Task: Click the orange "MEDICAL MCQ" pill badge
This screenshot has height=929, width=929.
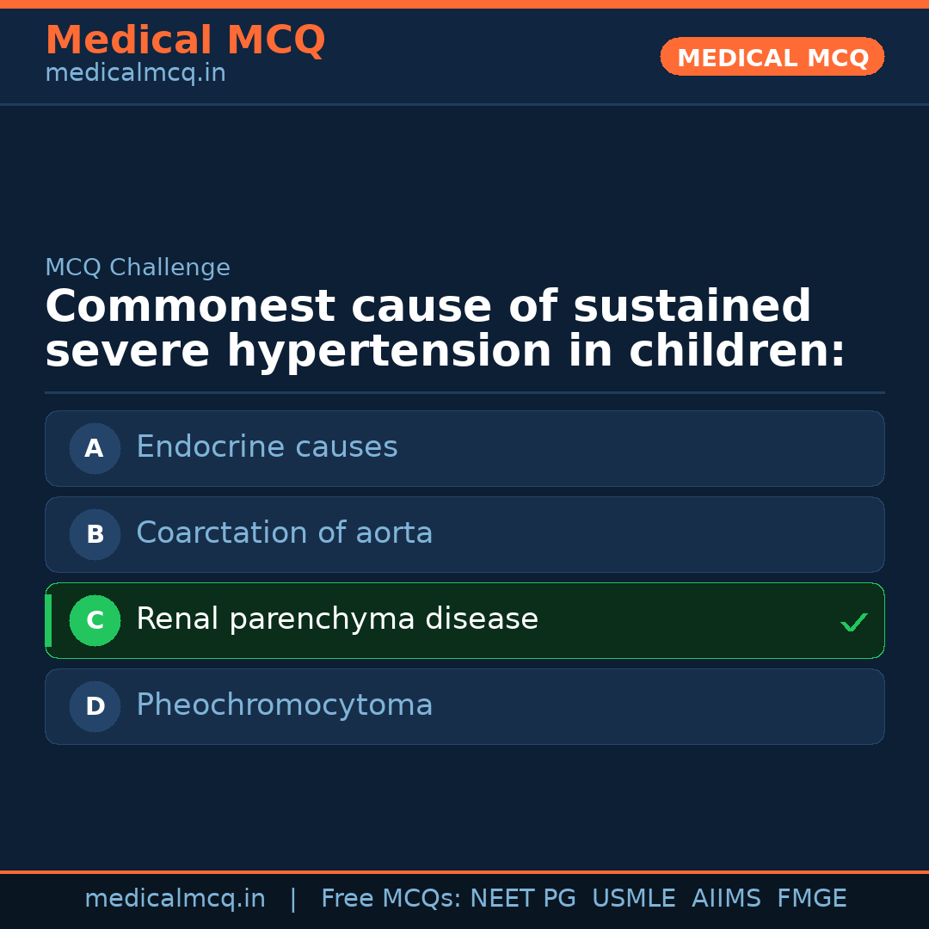Action: (x=772, y=58)
